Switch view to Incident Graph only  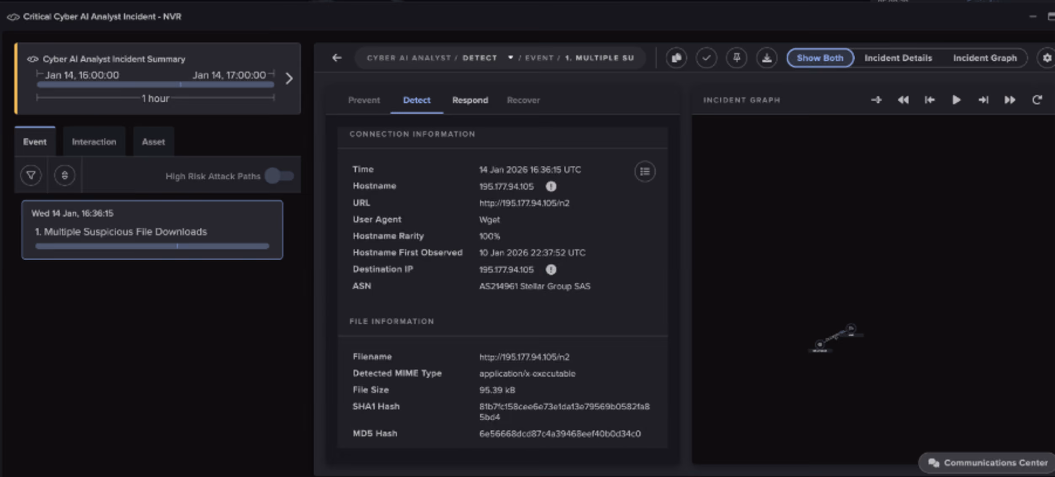(x=985, y=58)
